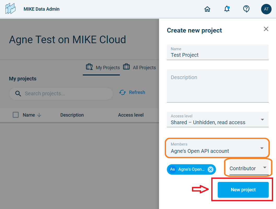
Task: Remove Agne's Open API member chip
Action: [210, 169]
